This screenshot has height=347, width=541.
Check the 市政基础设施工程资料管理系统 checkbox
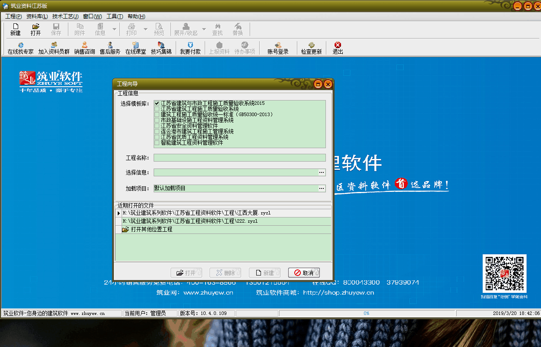[x=157, y=120]
